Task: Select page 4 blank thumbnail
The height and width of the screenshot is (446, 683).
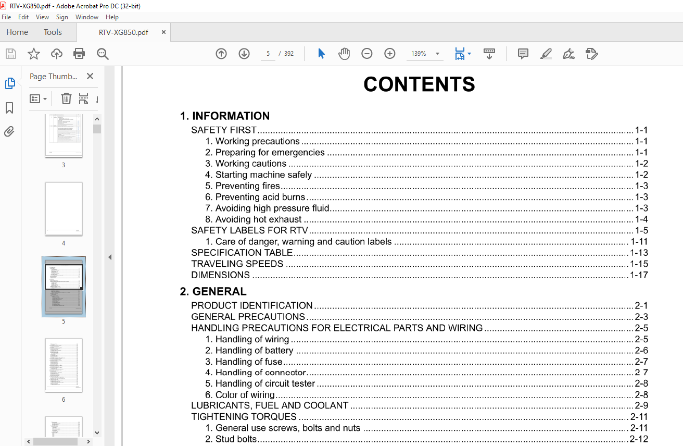Action: 64,209
